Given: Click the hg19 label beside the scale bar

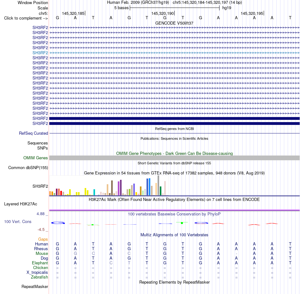Looking at the screenshot, I should [x=227, y=8].
